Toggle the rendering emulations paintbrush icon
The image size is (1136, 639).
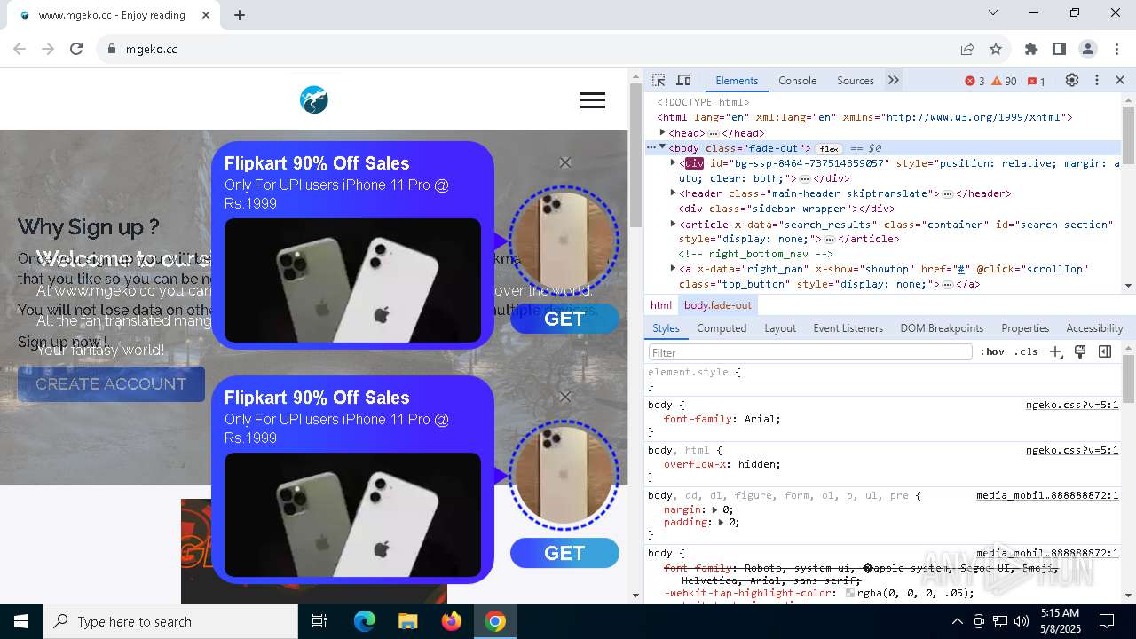click(x=1080, y=352)
